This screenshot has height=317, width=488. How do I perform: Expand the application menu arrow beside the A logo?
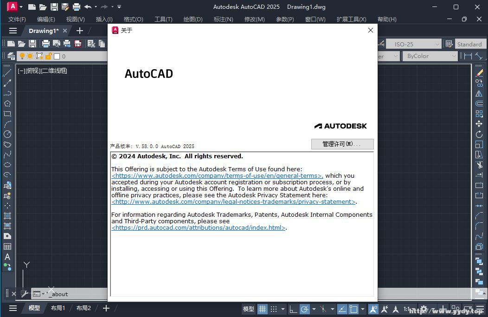click(x=21, y=6)
